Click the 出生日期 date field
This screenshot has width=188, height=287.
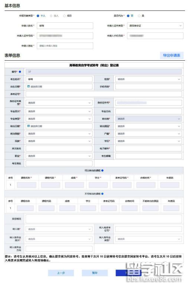click(x=59, y=87)
